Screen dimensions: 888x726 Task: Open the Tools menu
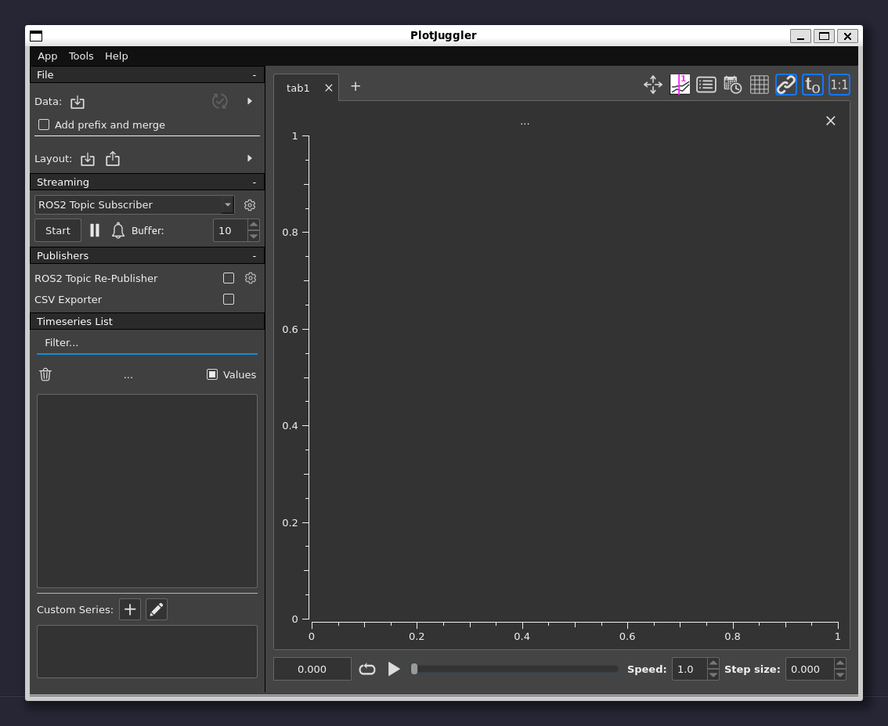pos(81,56)
